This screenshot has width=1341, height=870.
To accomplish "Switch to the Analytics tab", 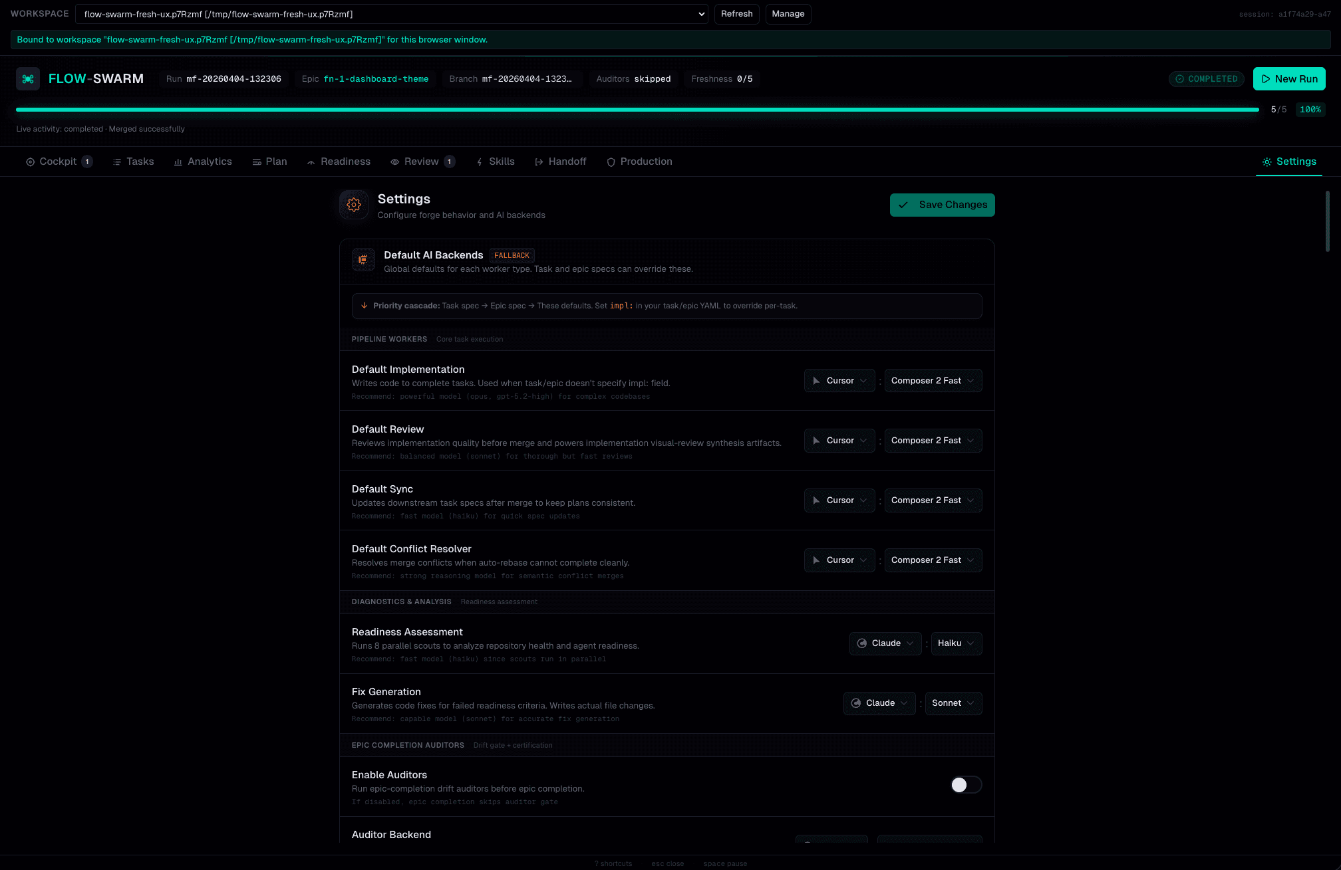I will pyautogui.click(x=203, y=162).
